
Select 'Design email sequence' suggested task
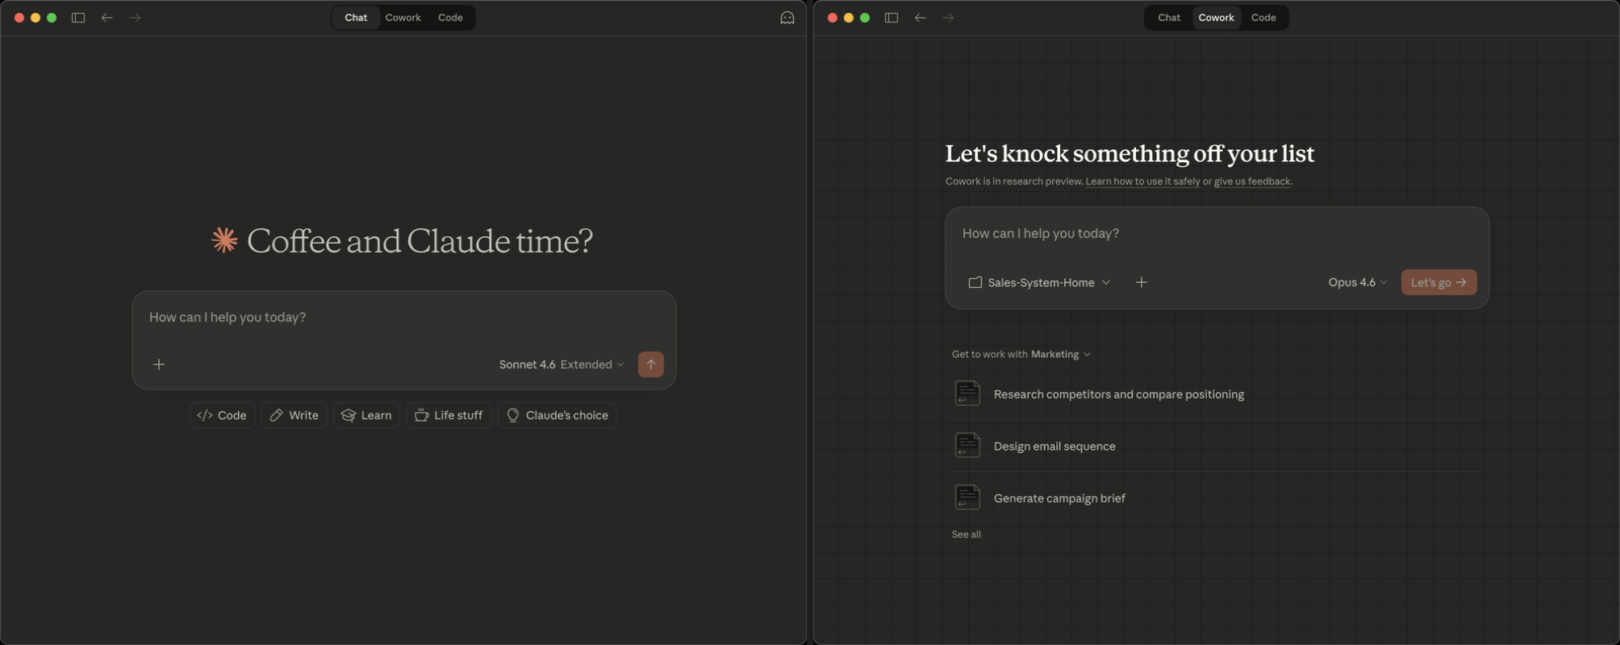point(1054,446)
